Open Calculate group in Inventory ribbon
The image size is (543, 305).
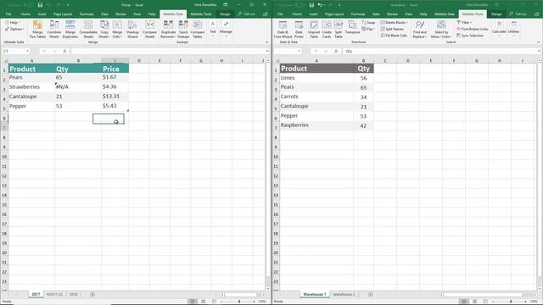pos(499,28)
